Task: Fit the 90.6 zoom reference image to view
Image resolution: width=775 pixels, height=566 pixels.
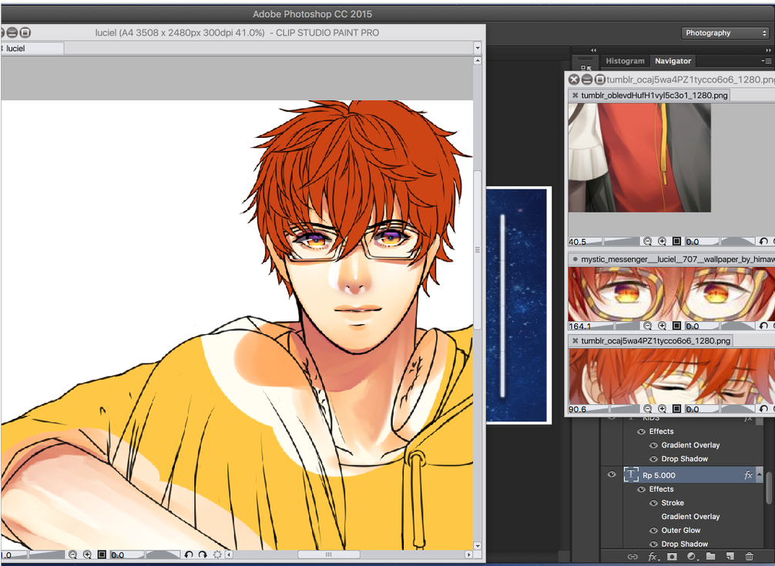Action: (676, 408)
